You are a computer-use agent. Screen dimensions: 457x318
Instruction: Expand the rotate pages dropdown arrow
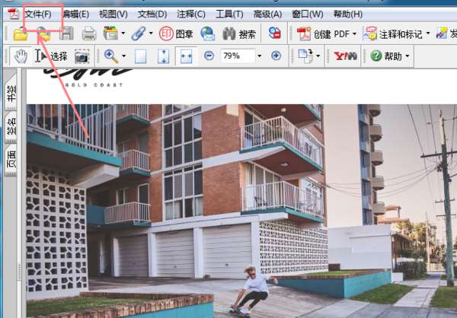pyautogui.click(x=318, y=56)
